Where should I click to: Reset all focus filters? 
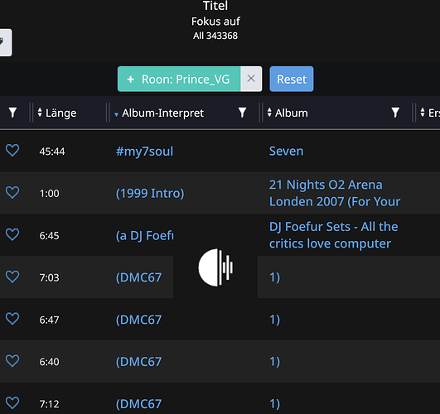292,79
